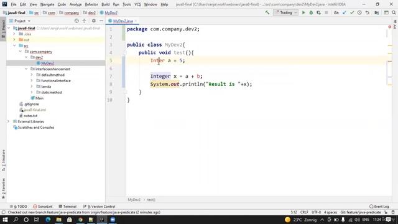Expand the lamda package
398x224 pixels.
(x=32, y=86)
